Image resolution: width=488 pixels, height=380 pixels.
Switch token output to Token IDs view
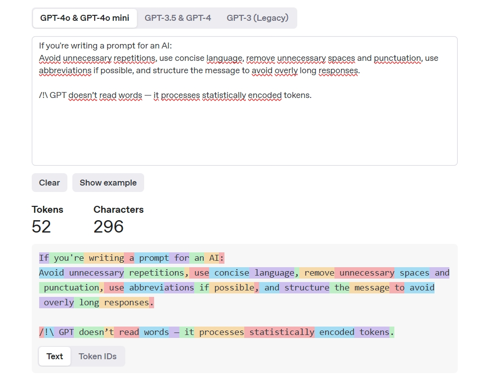click(97, 356)
